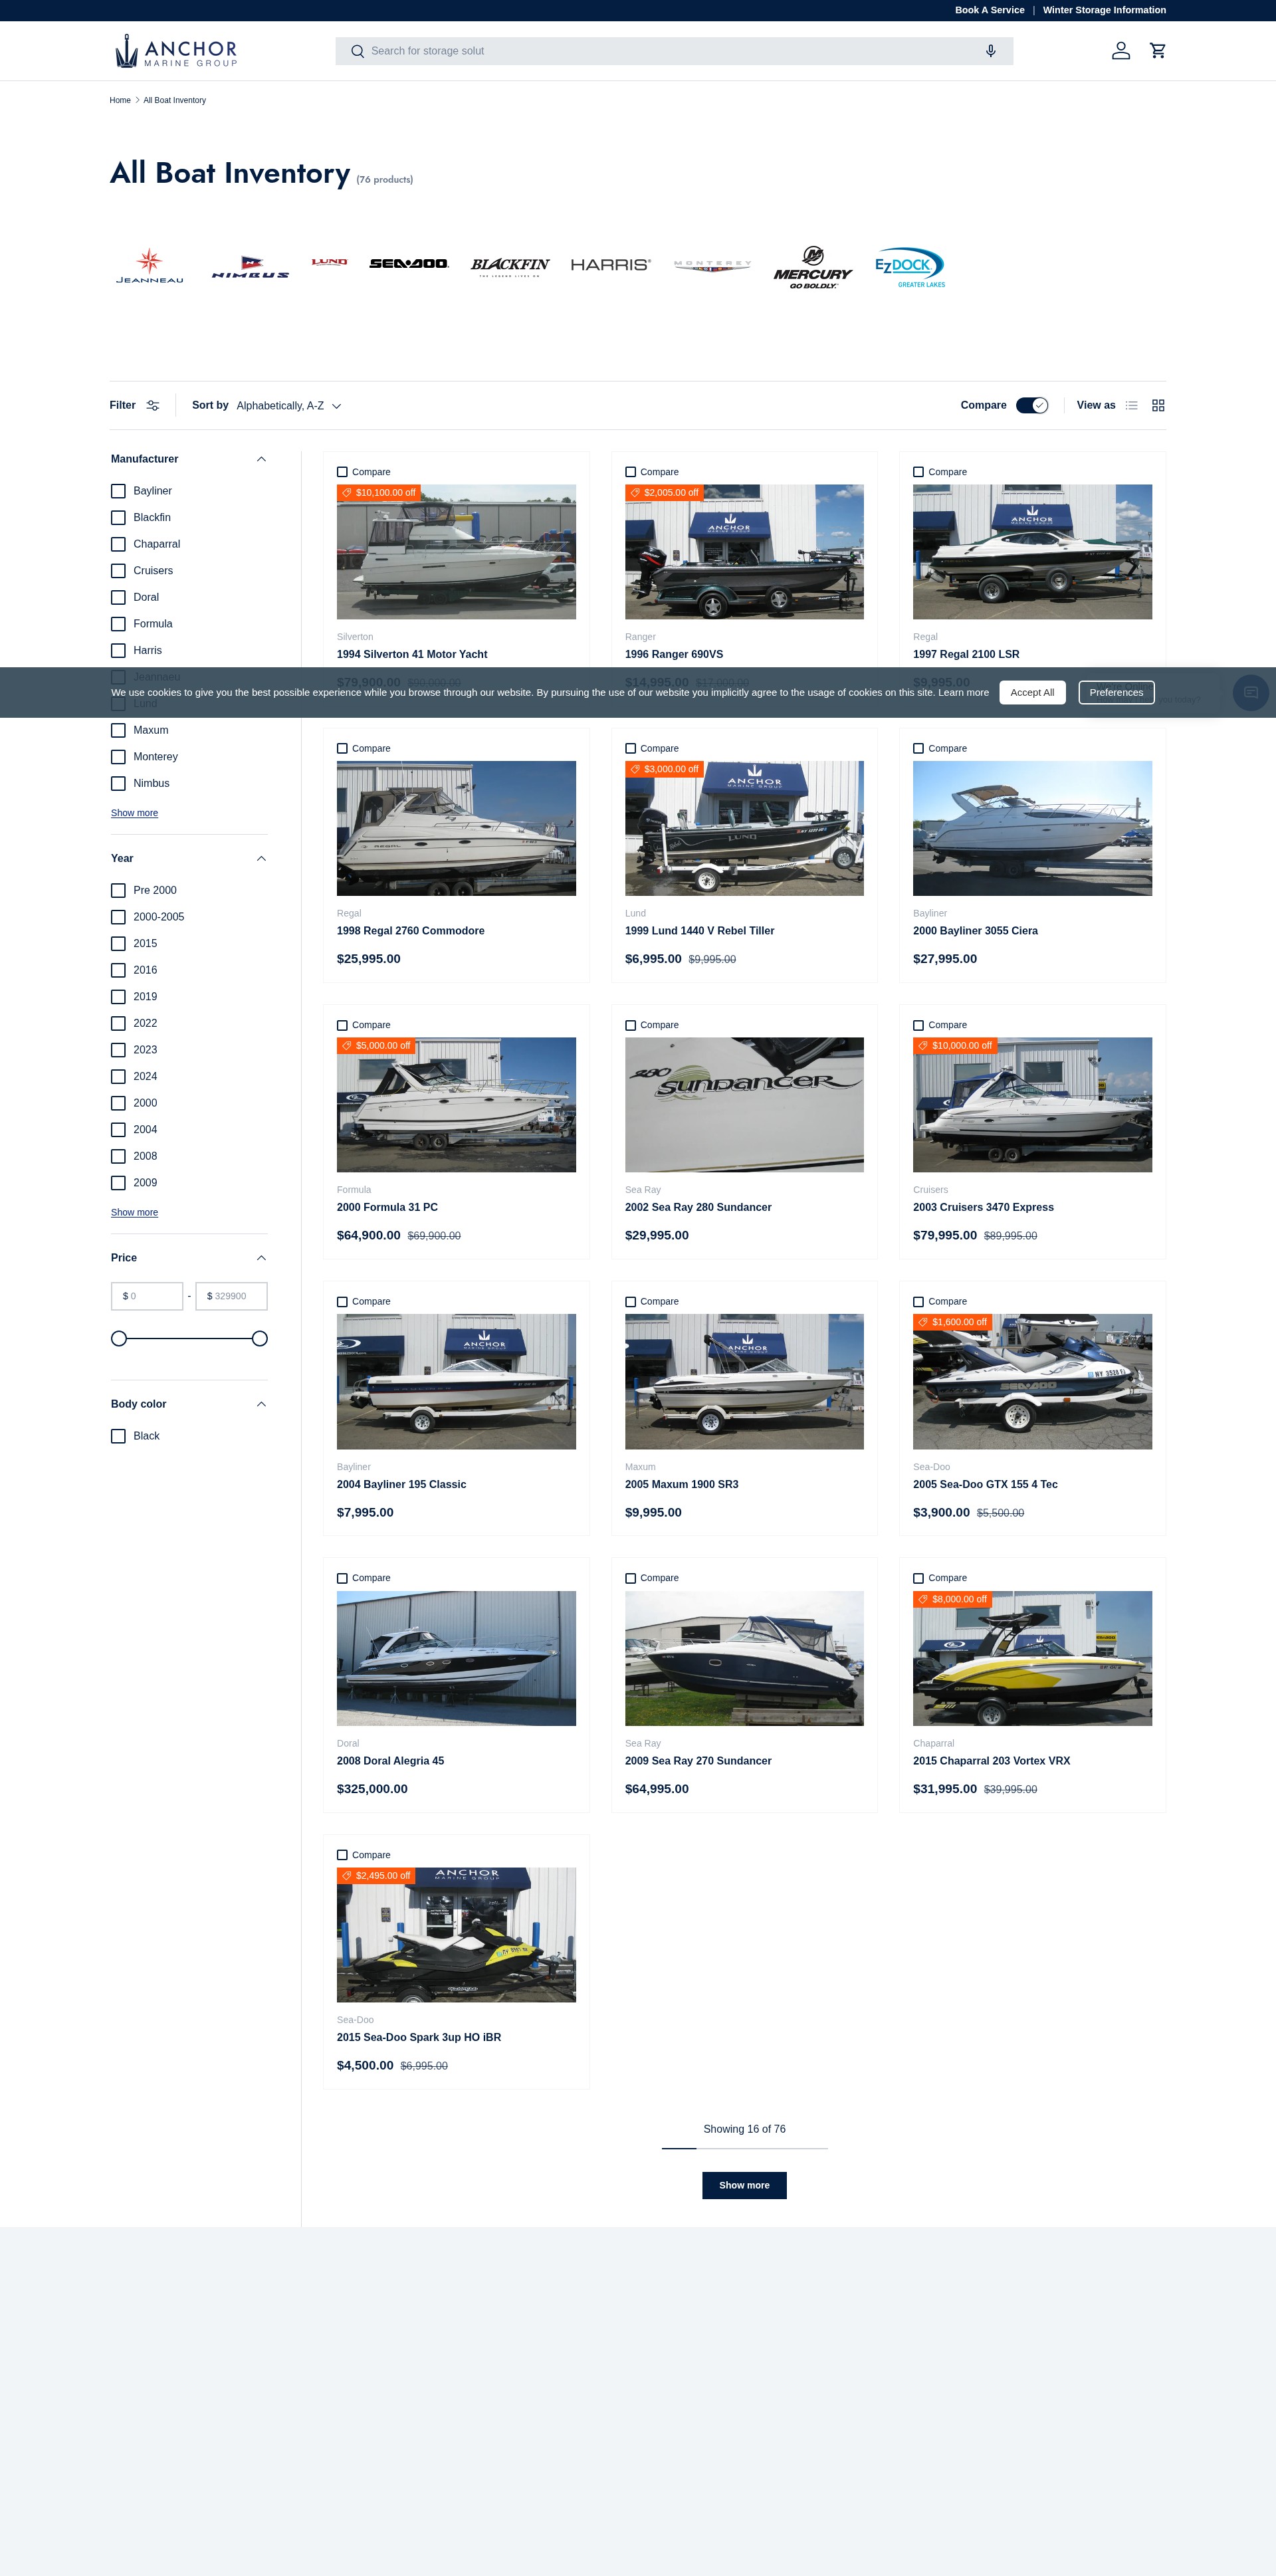Check the Monterey manufacturer filter
Screen dimensions: 1276x2576
[118, 757]
